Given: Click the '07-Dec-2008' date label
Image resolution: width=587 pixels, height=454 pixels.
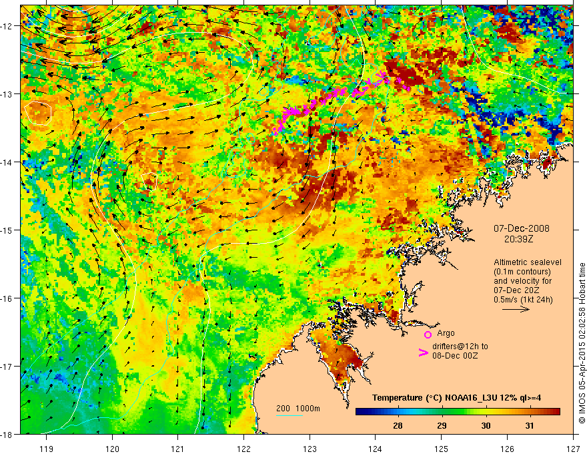Looking at the screenshot, I should pyautogui.click(x=522, y=228).
